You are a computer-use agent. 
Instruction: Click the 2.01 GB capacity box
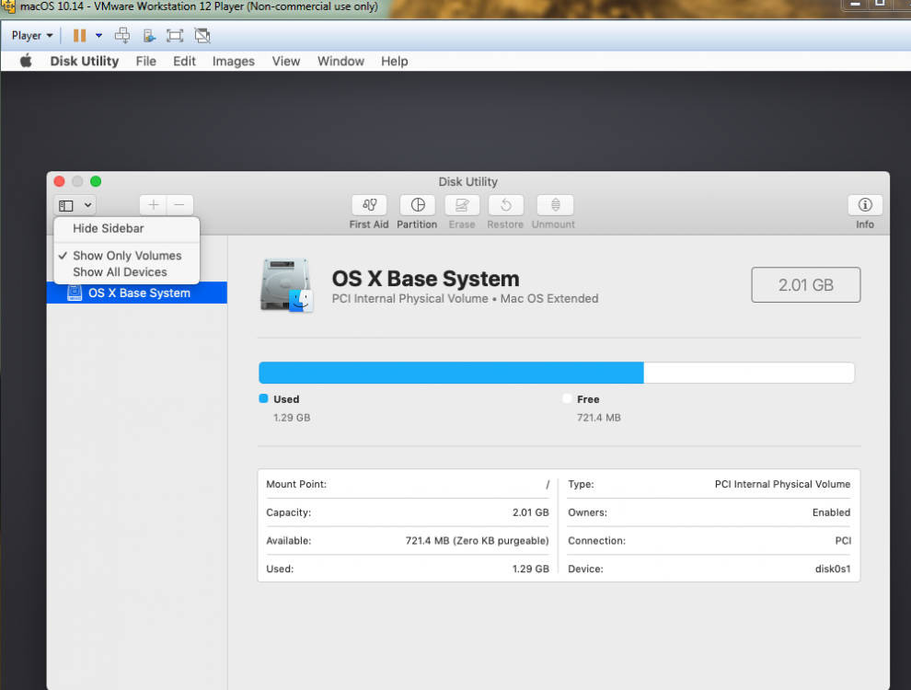(806, 284)
